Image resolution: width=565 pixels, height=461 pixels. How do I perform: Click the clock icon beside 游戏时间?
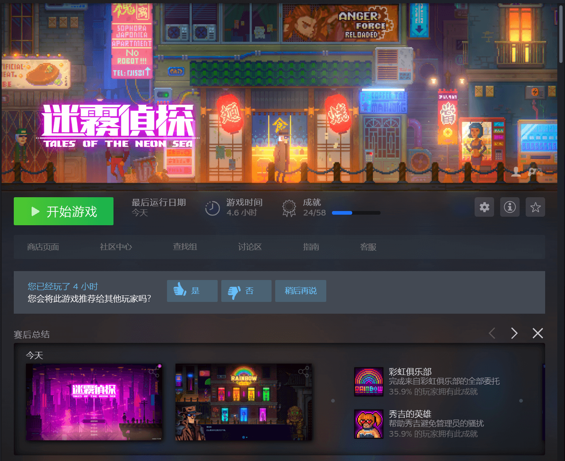pyautogui.click(x=212, y=208)
